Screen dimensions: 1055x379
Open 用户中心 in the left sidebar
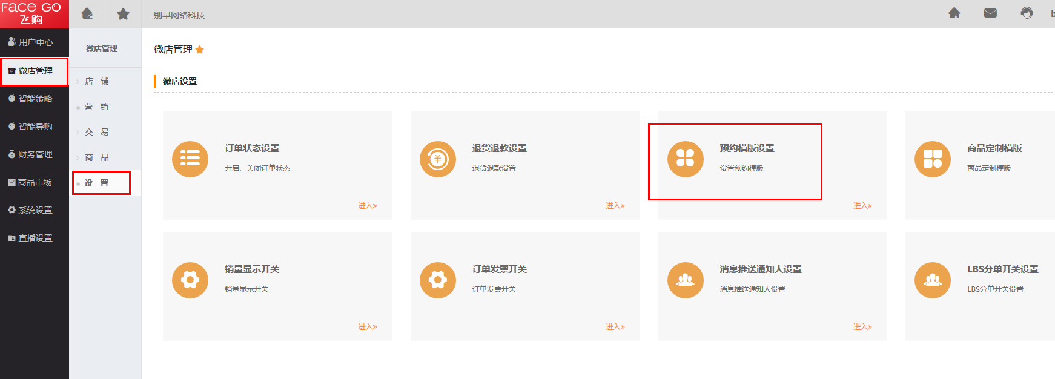click(x=35, y=42)
